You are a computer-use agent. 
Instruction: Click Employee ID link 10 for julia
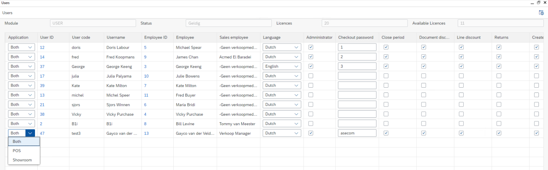tap(146, 76)
